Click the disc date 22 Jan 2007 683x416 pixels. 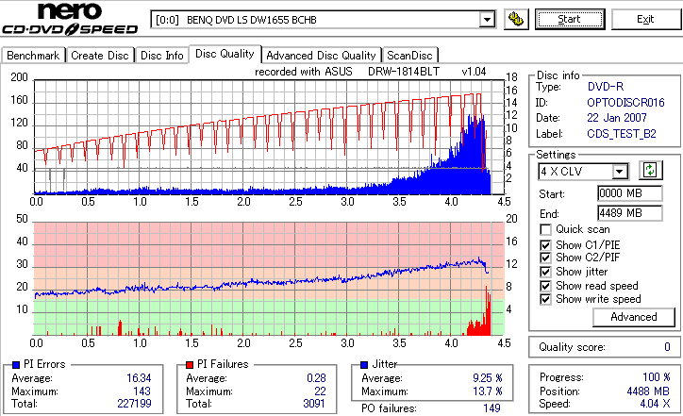click(616, 118)
